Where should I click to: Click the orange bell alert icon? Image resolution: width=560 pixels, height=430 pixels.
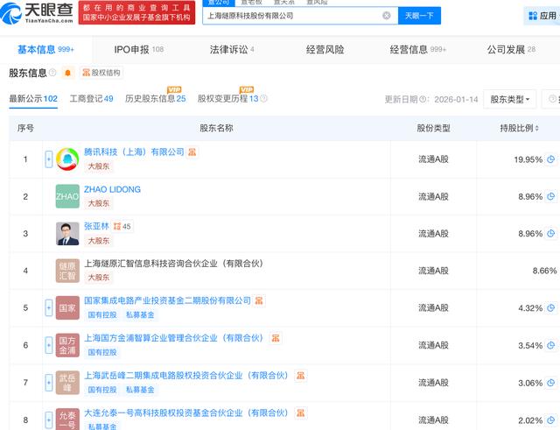(67, 73)
